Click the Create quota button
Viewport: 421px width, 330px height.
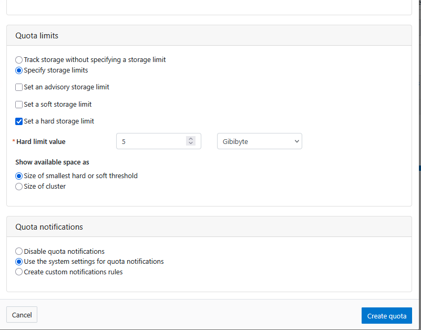click(x=386, y=315)
